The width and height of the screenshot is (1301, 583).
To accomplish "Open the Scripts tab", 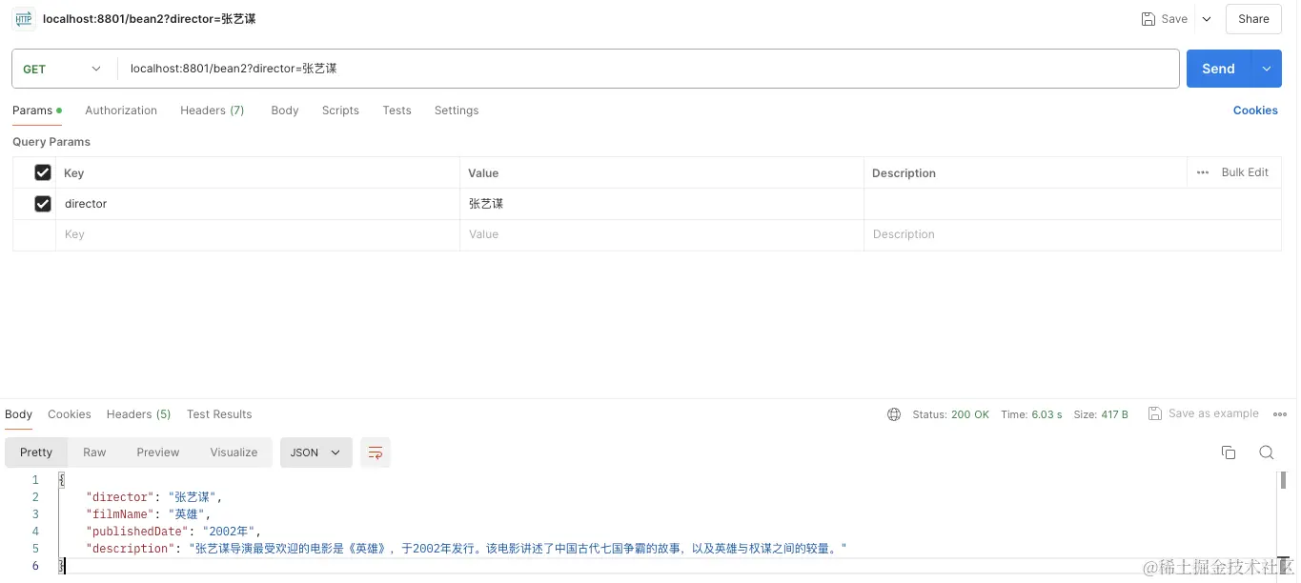I will (340, 111).
